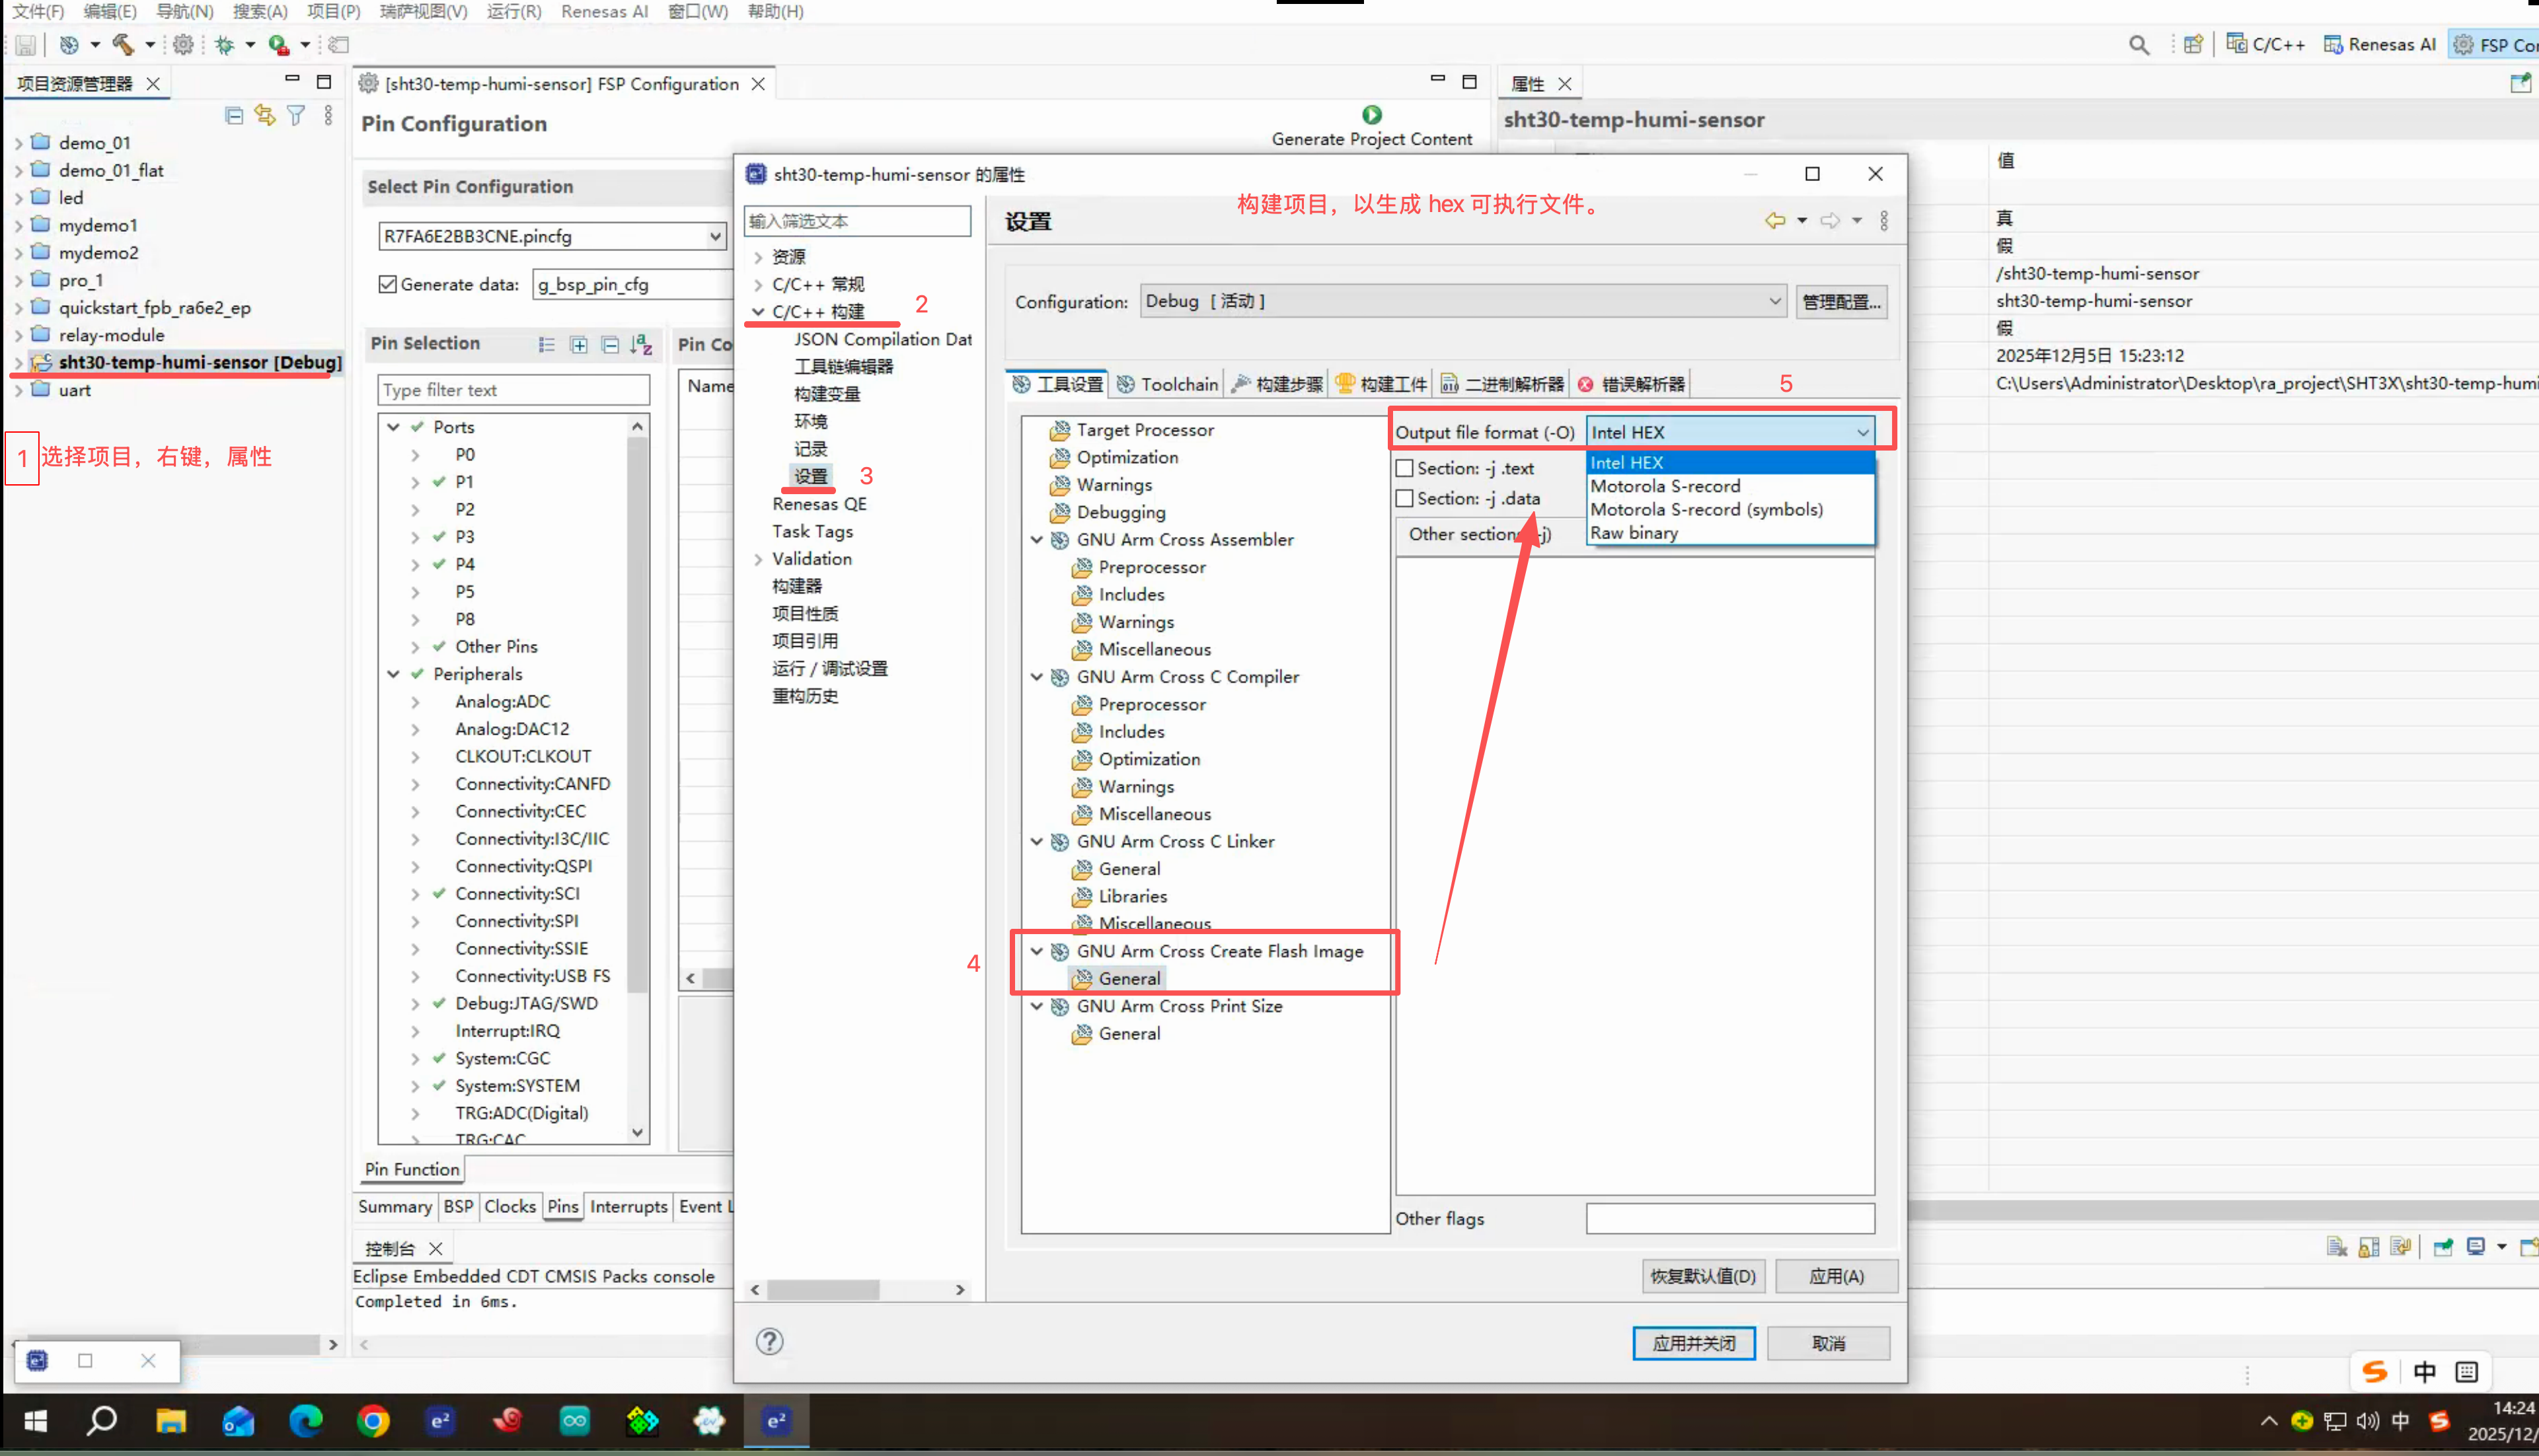Click the Other flags input field

(x=1729, y=1218)
